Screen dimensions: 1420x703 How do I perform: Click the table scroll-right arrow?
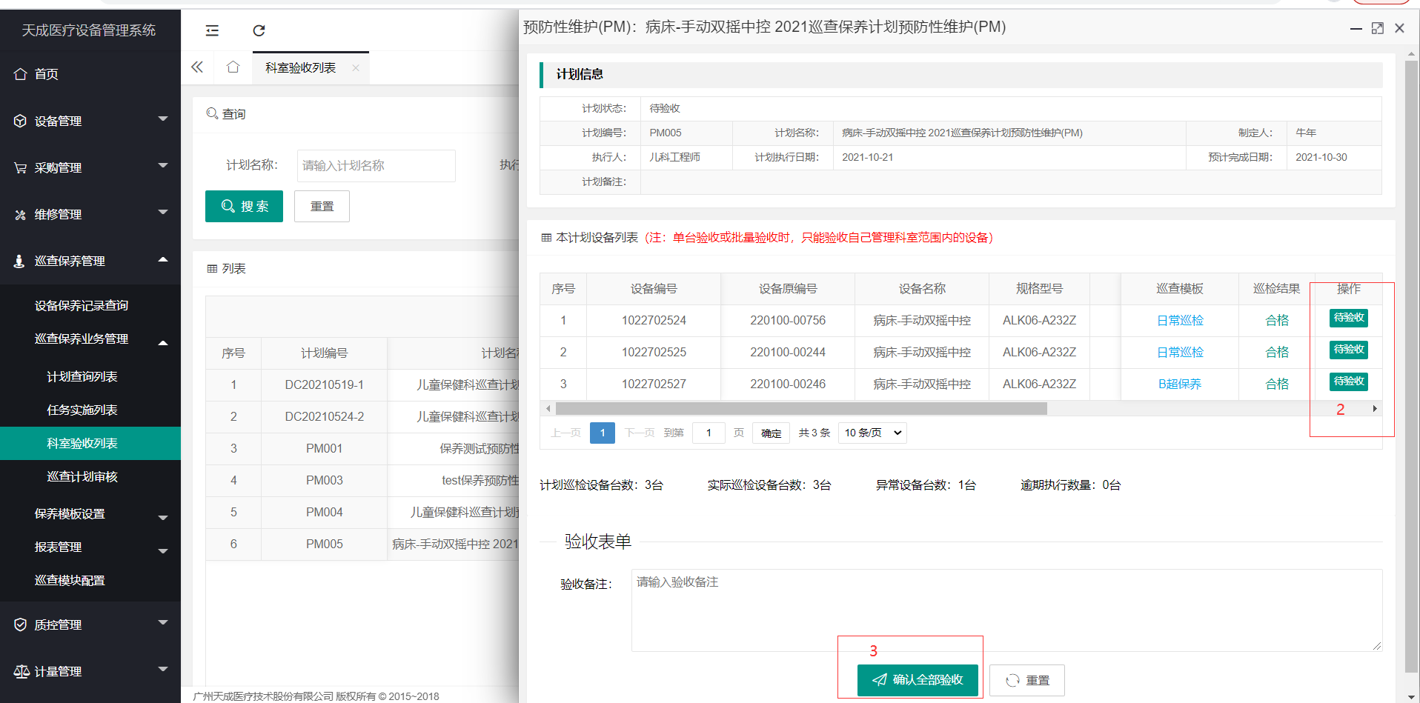pos(1375,409)
